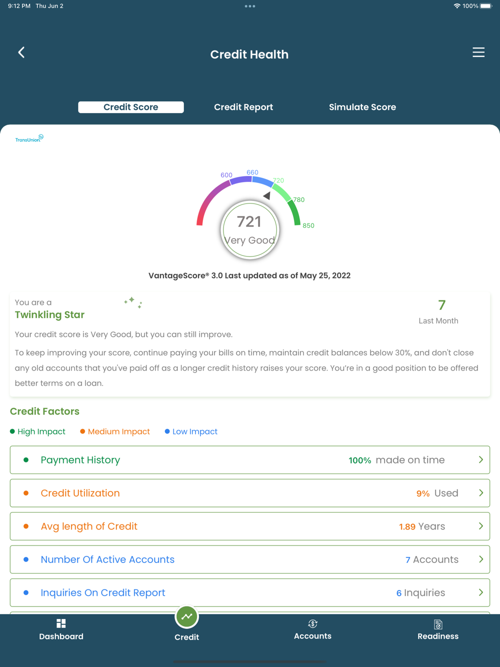500x667 pixels.
Task: Tap the Medium Impact legend label
Action: [119, 431]
